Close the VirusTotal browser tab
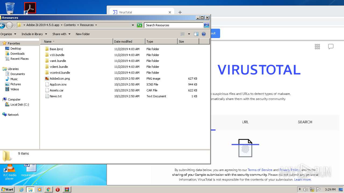This screenshot has width=344, height=193. pyautogui.click(x=170, y=12)
